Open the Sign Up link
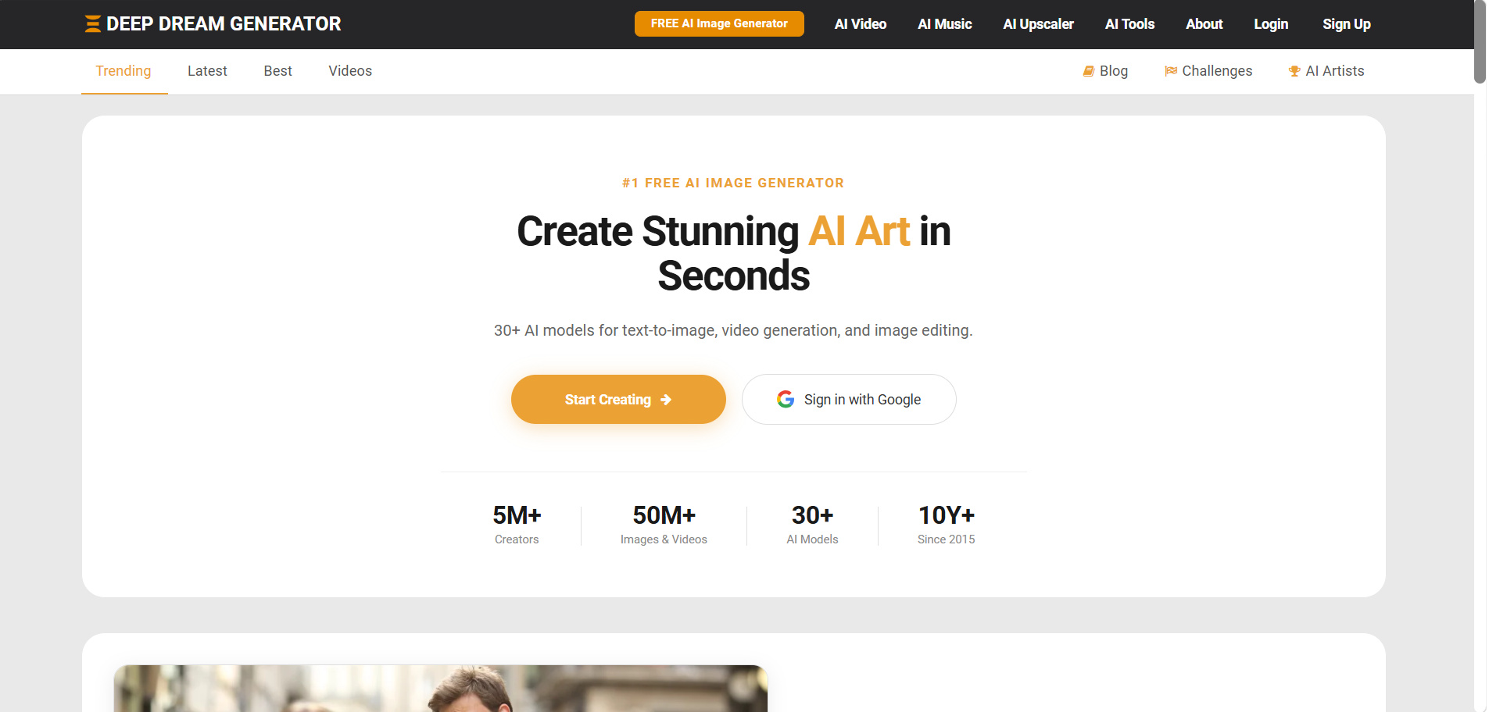Screen dimensions: 1489x712 pos(1346,24)
